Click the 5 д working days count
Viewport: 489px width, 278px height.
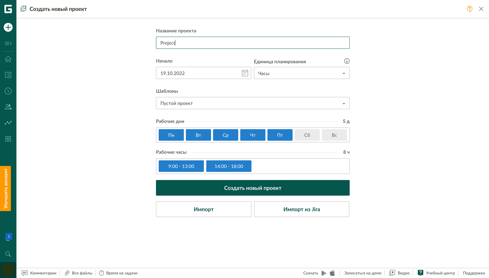click(346, 121)
